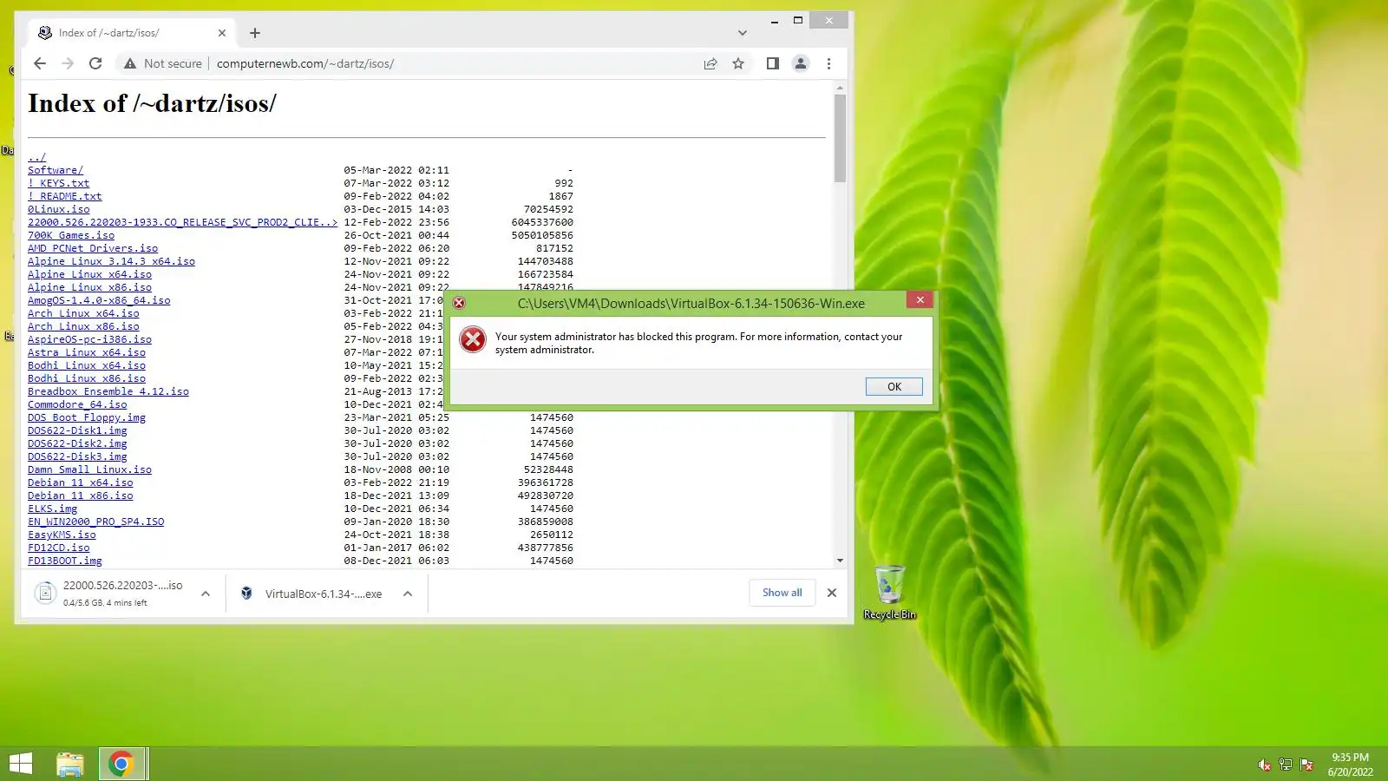Open the Chrome three-dot menu

pos(828,63)
